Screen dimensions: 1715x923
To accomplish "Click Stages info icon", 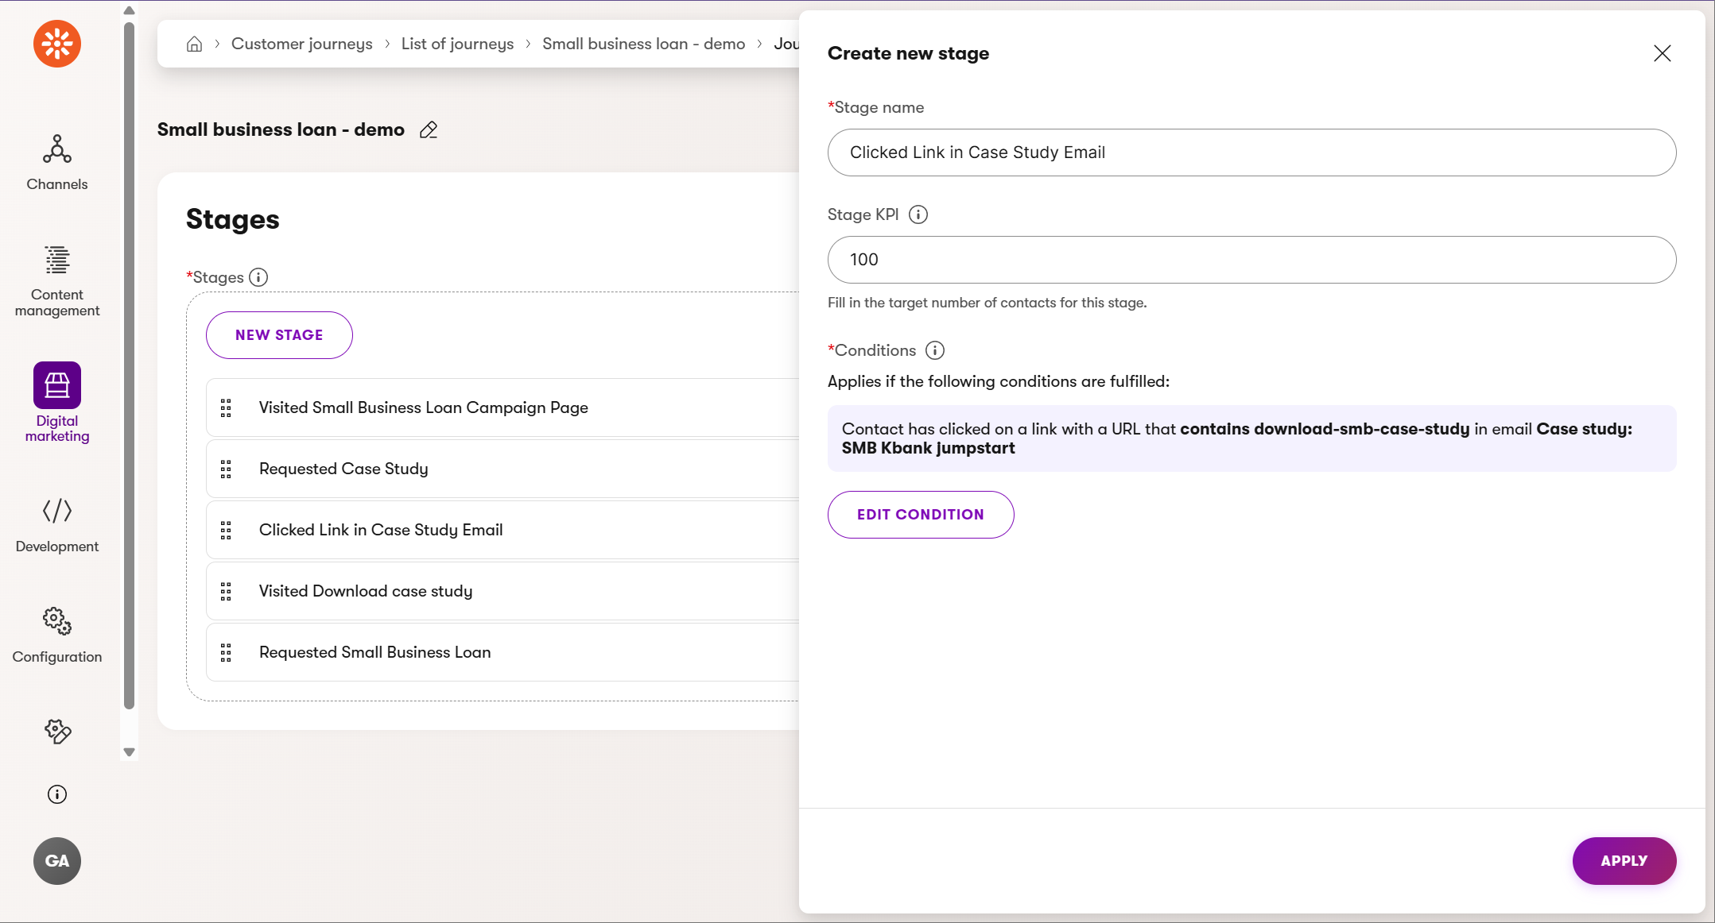I will [258, 277].
